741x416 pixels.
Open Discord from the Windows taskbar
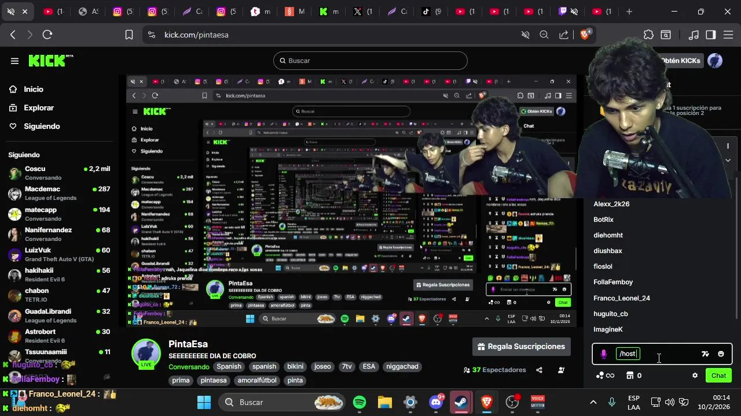(436, 402)
